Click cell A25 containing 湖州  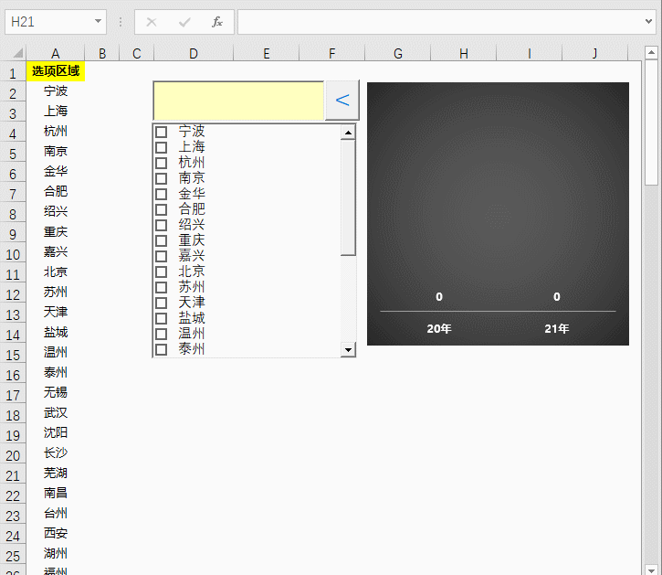(56, 553)
